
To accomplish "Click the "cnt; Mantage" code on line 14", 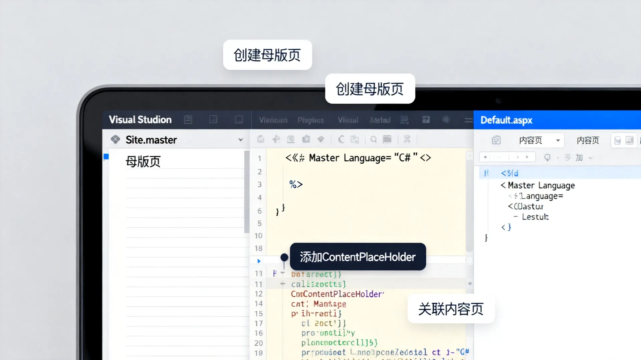I will point(318,304).
